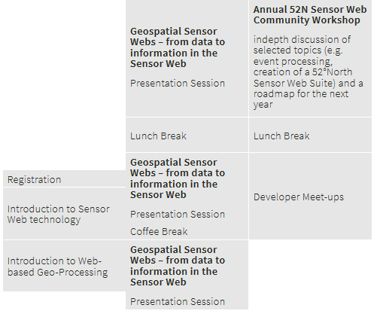The height and width of the screenshot is (311, 374).
Task: Click Presentation Session directly above the Lunch Break row
Action: 178,83
